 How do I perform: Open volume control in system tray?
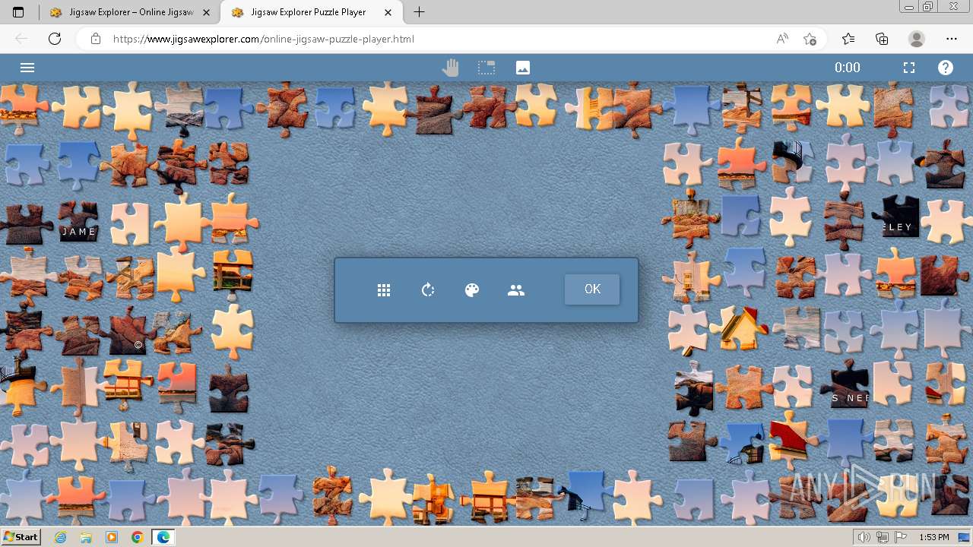(864, 537)
